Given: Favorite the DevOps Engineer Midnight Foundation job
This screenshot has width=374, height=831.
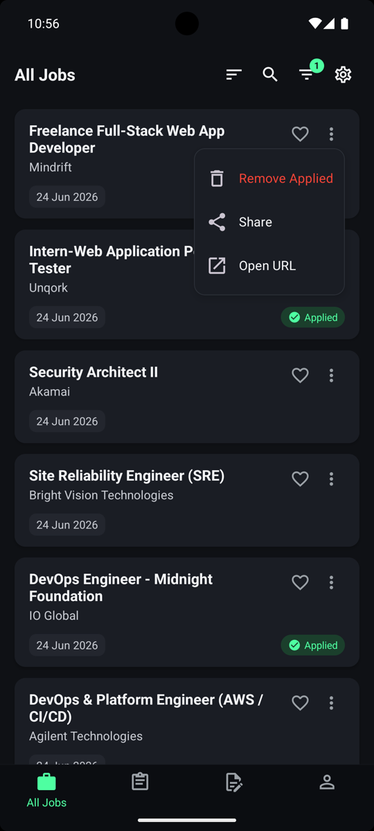Looking at the screenshot, I should coord(300,582).
